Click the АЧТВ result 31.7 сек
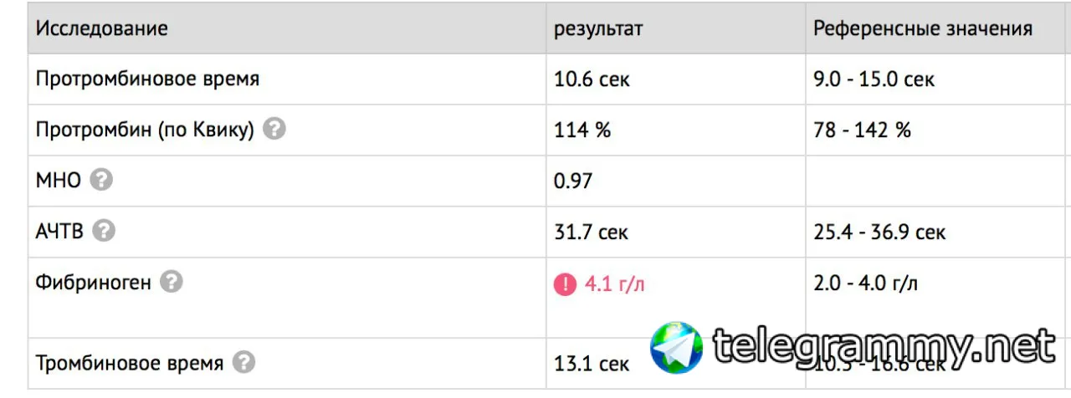Image resolution: width=1071 pixels, height=398 pixels. coord(592,232)
